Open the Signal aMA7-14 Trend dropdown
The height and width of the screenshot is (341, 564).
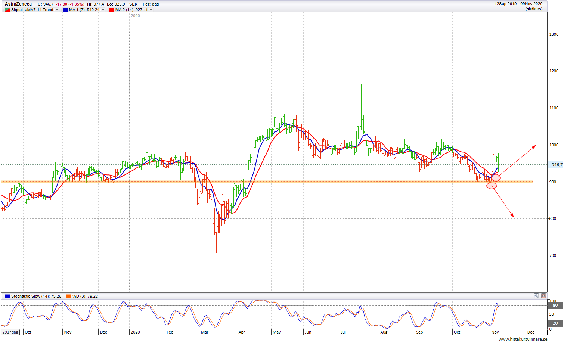(x=56, y=10)
